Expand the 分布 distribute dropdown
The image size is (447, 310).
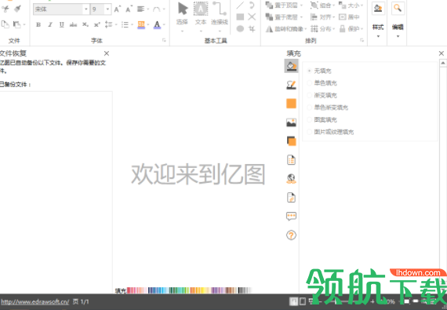click(333, 29)
